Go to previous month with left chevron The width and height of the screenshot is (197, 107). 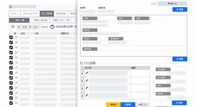coord(19,27)
